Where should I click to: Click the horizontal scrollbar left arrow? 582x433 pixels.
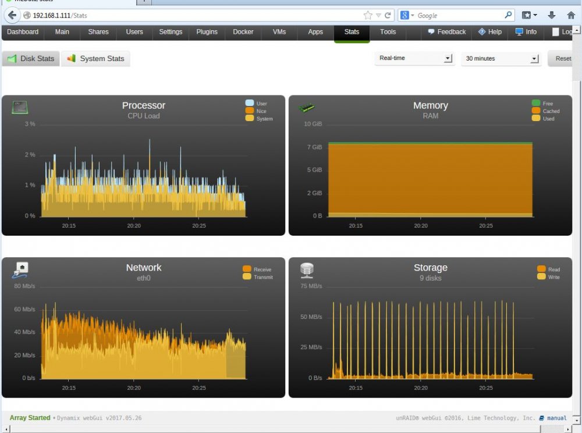point(6,430)
